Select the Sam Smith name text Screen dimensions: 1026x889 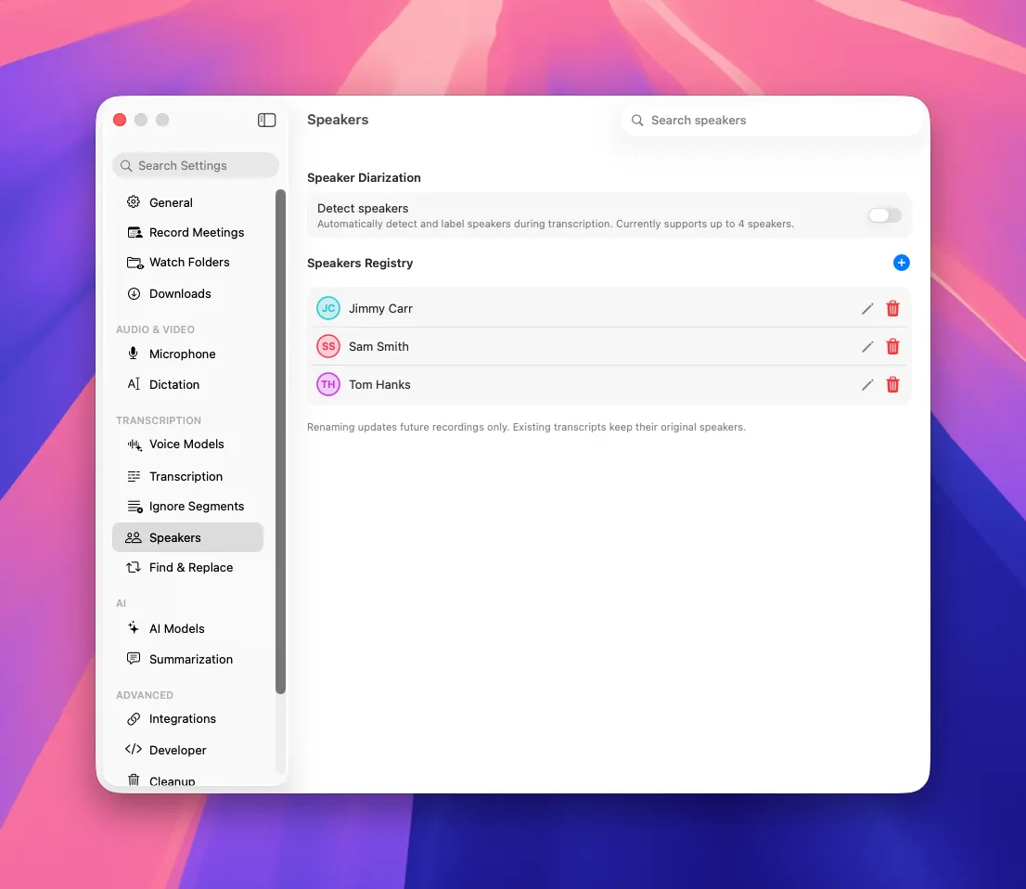click(x=378, y=346)
